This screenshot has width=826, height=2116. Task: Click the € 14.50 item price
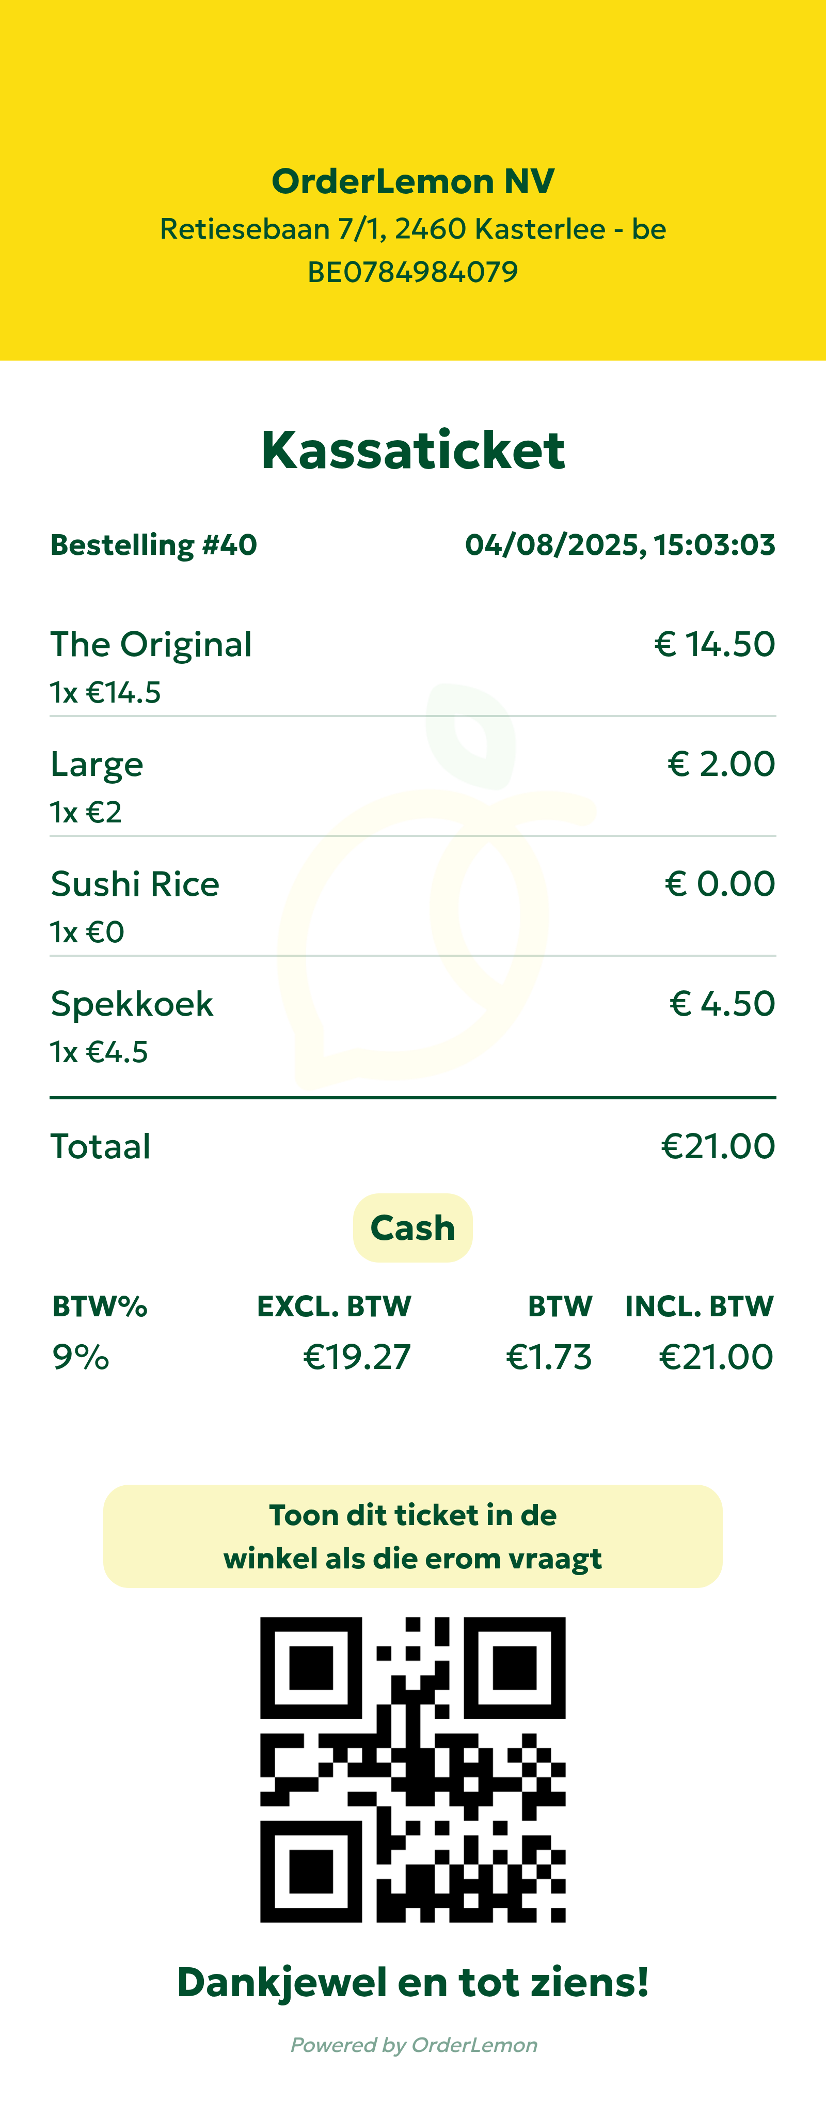tap(714, 644)
